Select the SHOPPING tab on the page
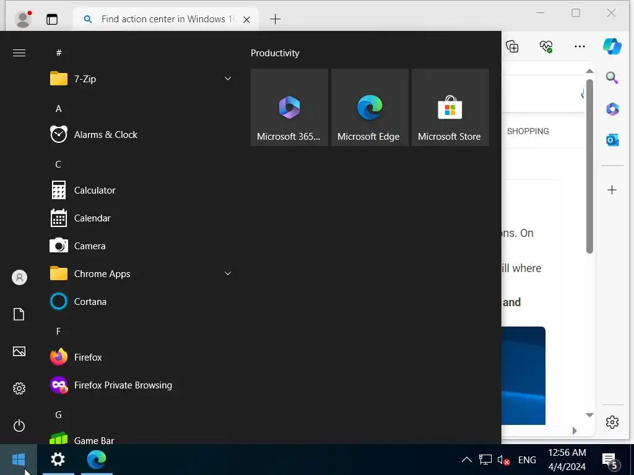 (x=528, y=131)
